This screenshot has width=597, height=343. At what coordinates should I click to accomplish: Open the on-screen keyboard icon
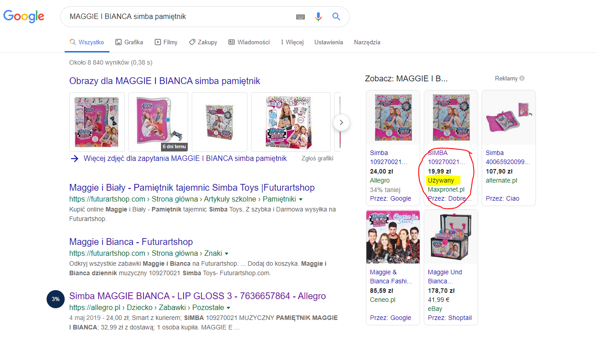tap(301, 17)
